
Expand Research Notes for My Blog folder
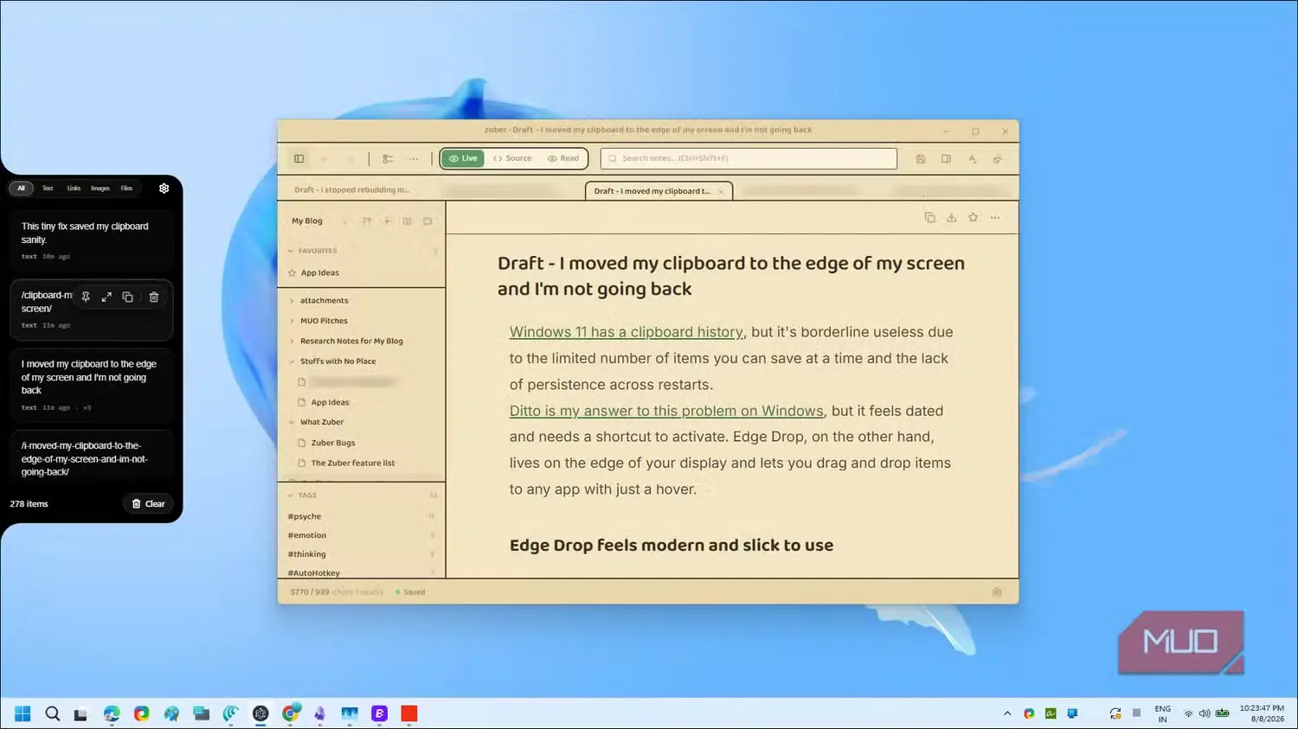point(292,341)
